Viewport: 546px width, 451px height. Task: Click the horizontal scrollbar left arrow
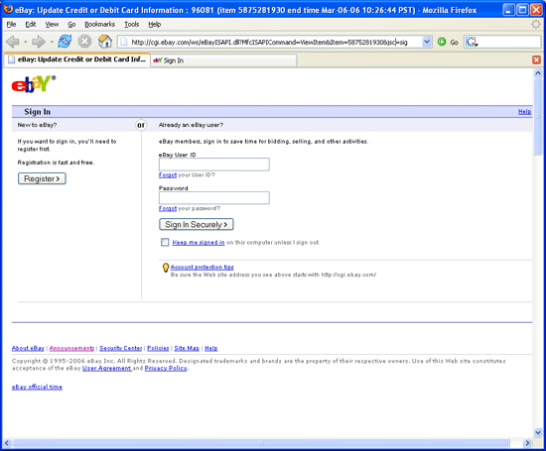tap(7, 443)
